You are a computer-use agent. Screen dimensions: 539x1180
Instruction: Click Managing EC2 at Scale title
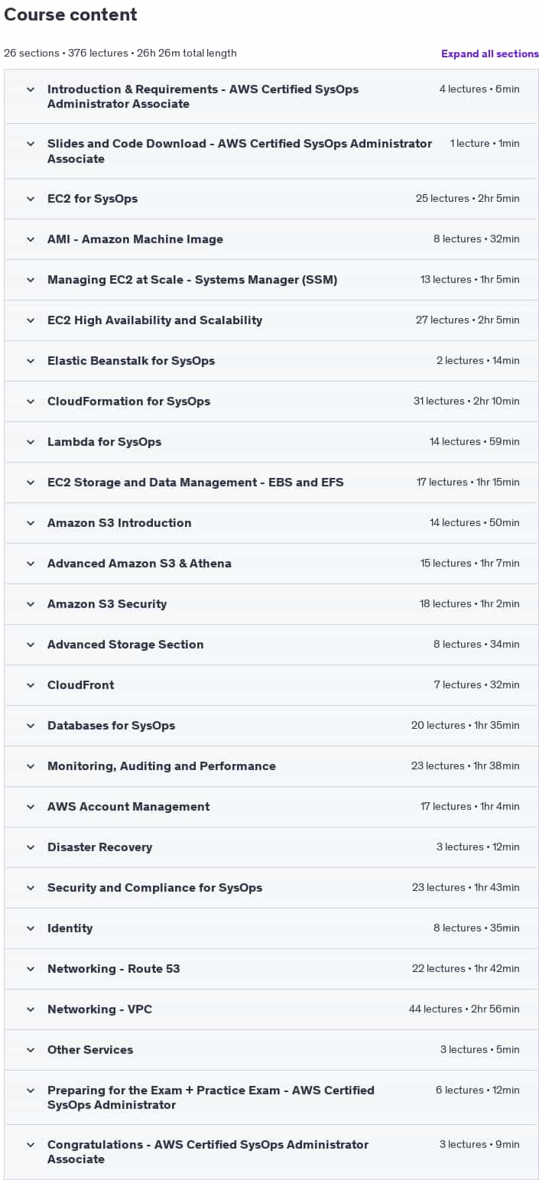click(x=192, y=280)
